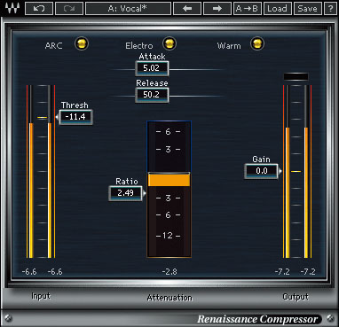The image size is (339, 327).
Task: Click the Ratio label
Action: 127,181
